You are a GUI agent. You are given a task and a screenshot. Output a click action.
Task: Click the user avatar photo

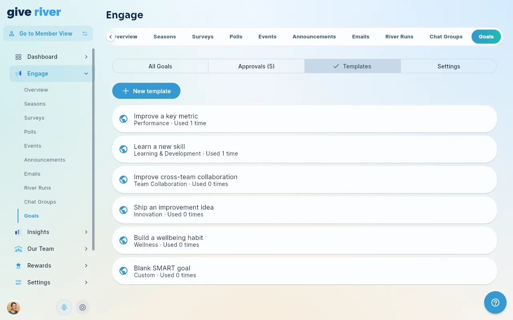[14, 307]
